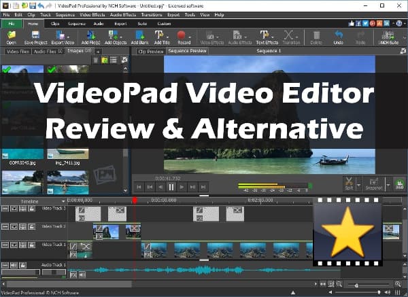The image size is (408, 297).
Task: Expand the Add Title dropdown arrow
Action: click(x=167, y=37)
